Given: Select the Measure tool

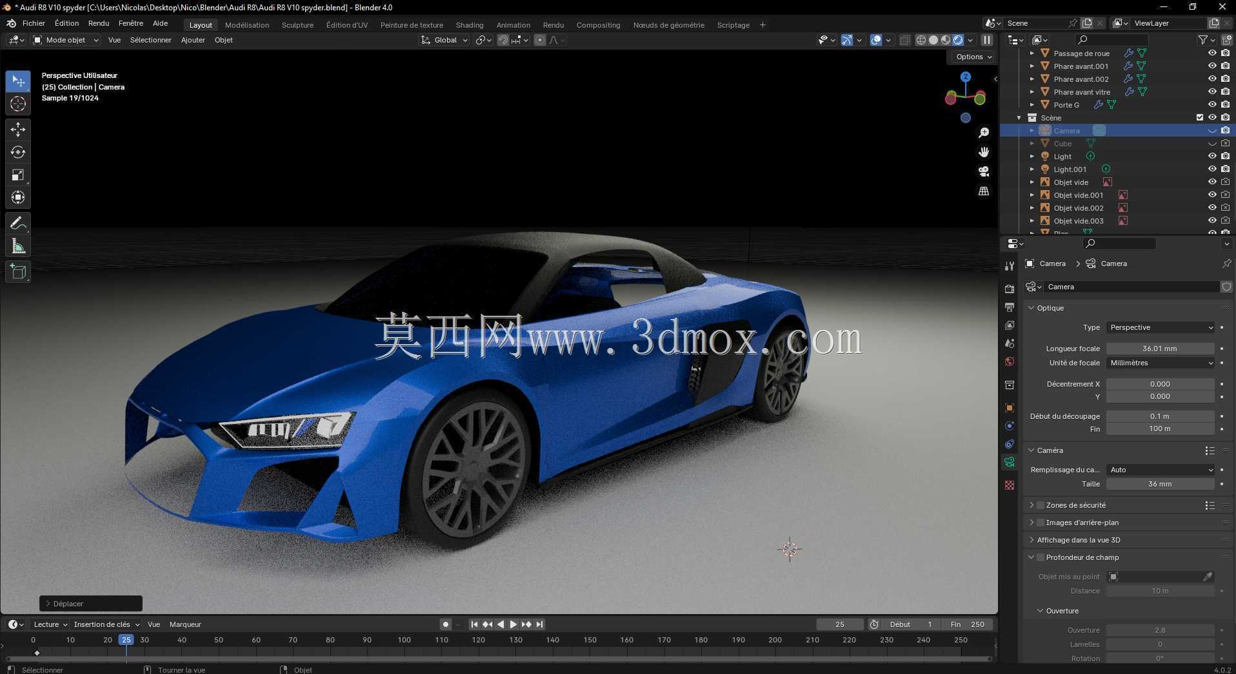Looking at the screenshot, I should point(18,246).
